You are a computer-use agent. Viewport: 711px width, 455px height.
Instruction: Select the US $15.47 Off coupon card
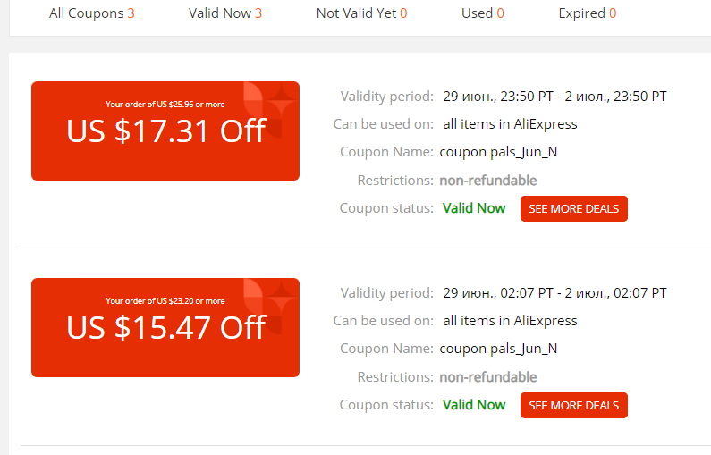165,328
